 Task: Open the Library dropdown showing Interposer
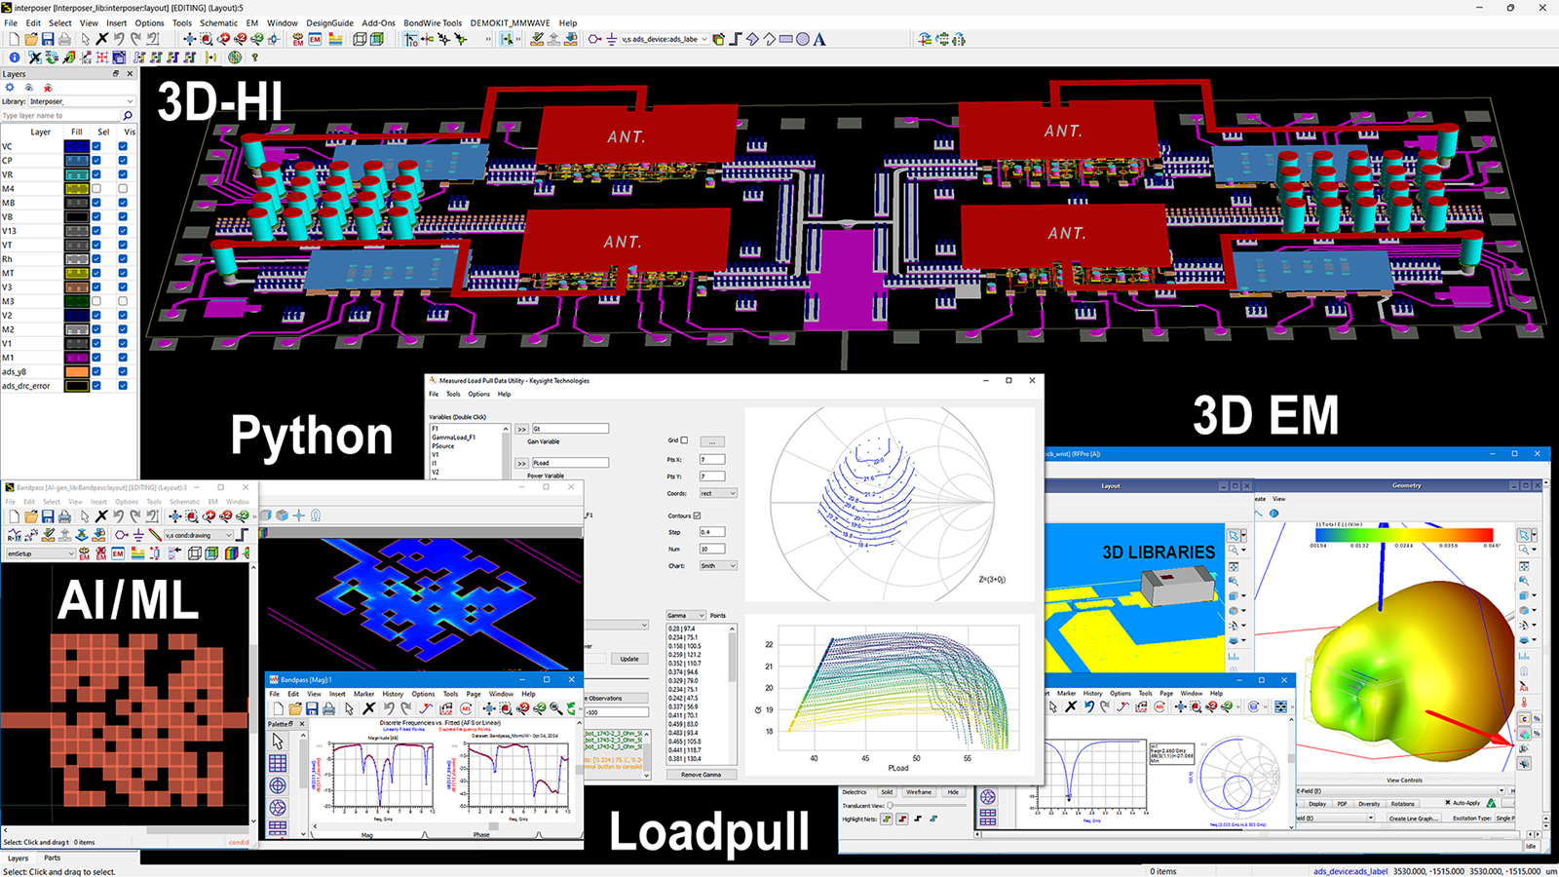[130, 101]
